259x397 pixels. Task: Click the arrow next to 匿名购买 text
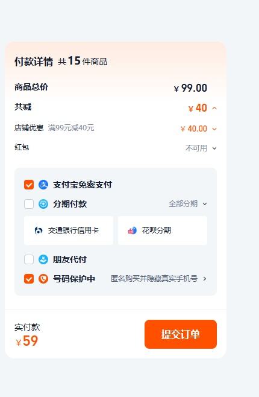click(x=205, y=279)
